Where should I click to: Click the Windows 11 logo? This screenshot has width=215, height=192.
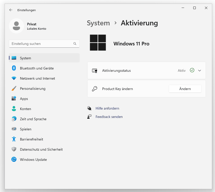pyautogui.click(x=98, y=43)
